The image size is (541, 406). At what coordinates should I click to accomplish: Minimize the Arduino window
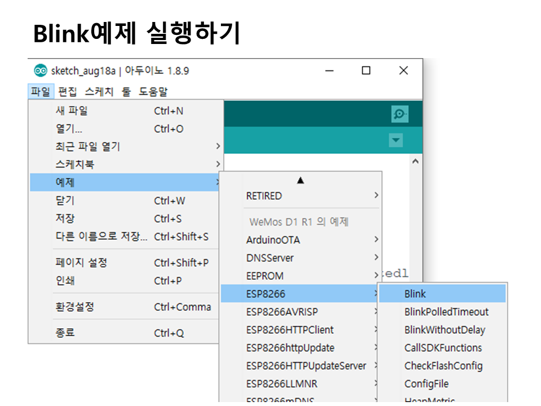pyautogui.click(x=330, y=70)
